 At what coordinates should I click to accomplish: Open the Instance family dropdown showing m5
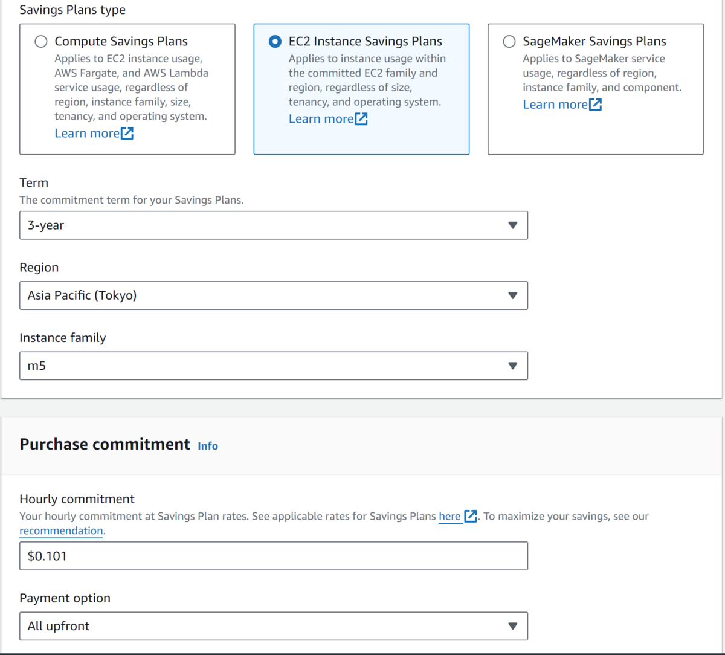pos(266,366)
